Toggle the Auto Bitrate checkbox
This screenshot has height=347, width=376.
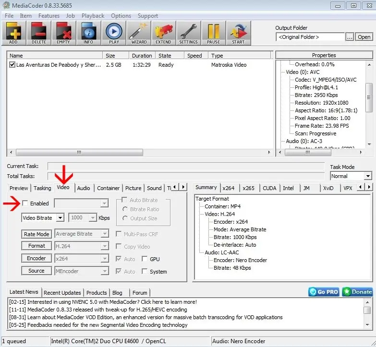tap(124, 200)
